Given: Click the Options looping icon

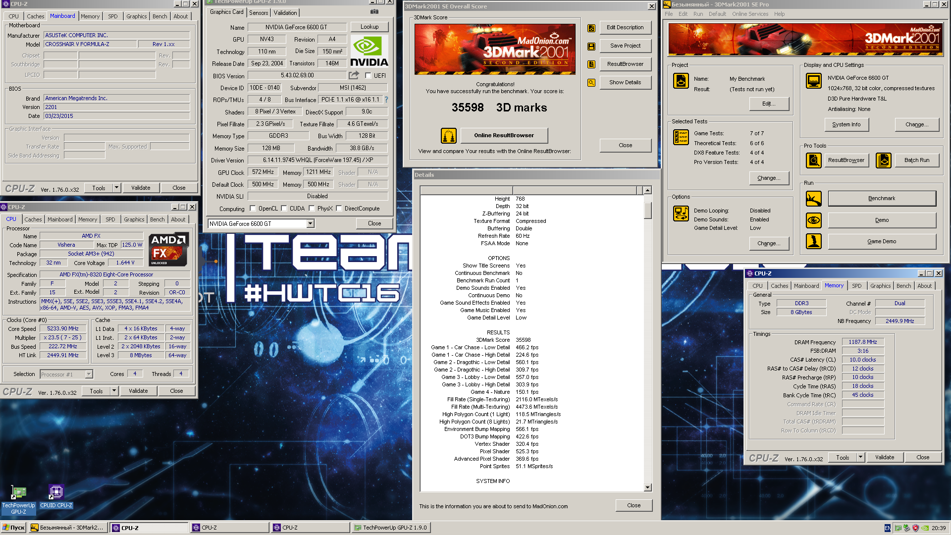Looking at the screenshot, I should 681,214.
